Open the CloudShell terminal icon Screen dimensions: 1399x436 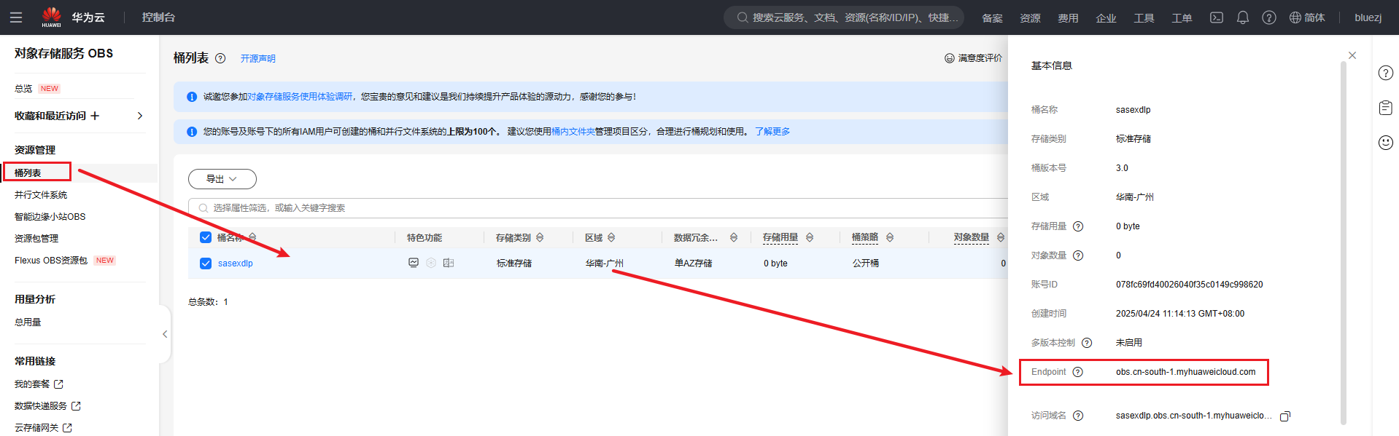[x=1216, y=17]
